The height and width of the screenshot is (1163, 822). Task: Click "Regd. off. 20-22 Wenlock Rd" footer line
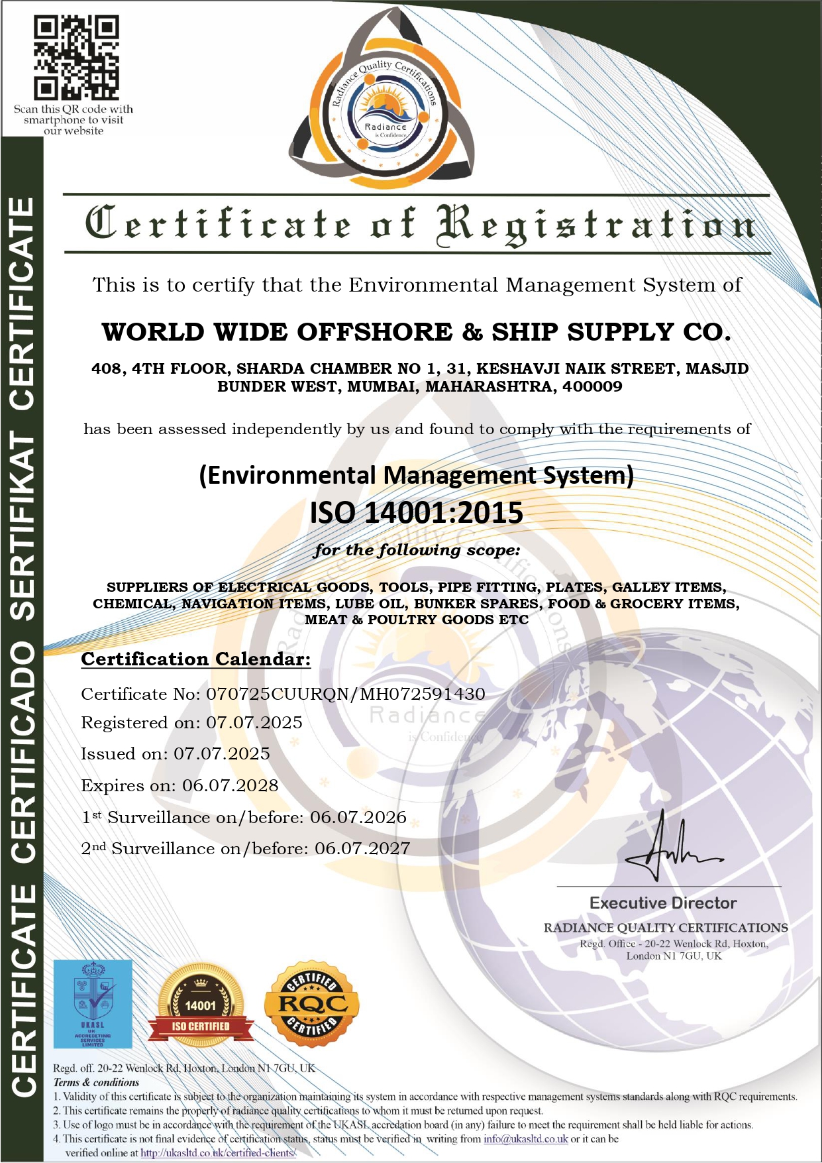184,1068
